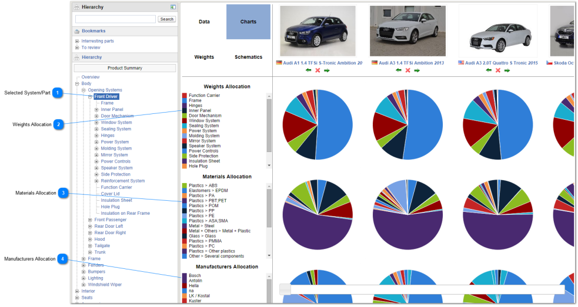
Task: Remove Audi A1 with red X icon
Action: (x=318, y=70)
